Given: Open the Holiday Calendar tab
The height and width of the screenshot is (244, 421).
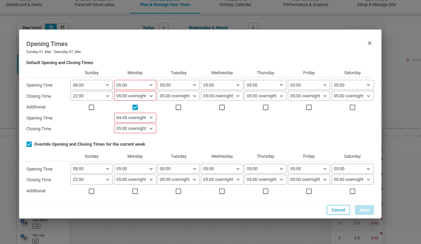Looking at the screenshot, I should [235, 5].
